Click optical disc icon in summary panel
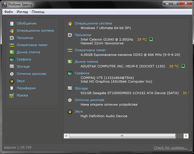The width and height of the screenshot is (194, 154). tap(70, 100)
